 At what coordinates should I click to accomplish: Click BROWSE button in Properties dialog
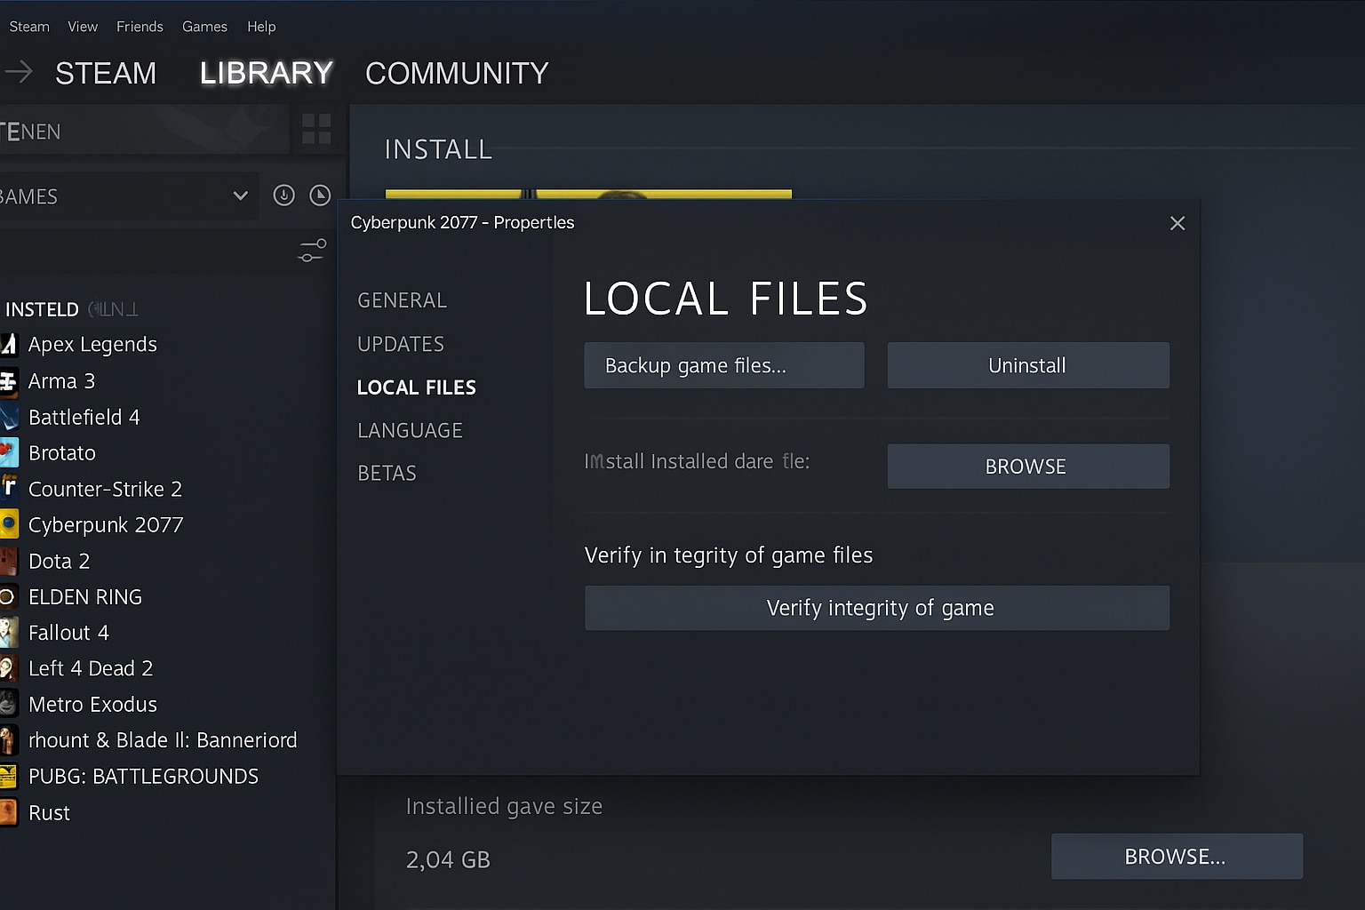tap(1028, 467)
